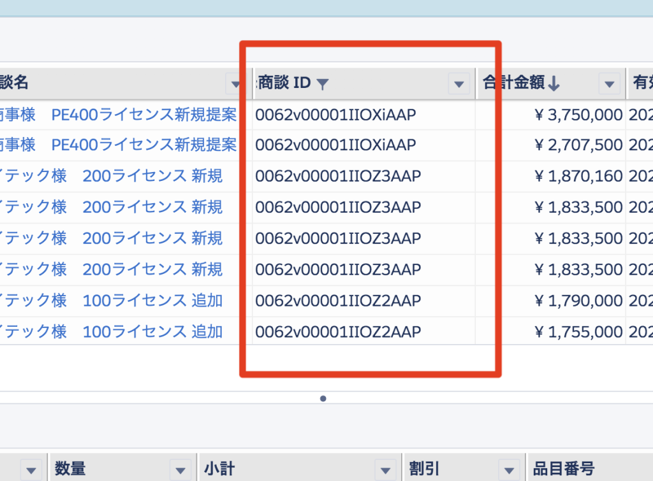653x481 pixels.
Task: Click the filter icon beside 商談 ID header
Action: click(323, 83)
